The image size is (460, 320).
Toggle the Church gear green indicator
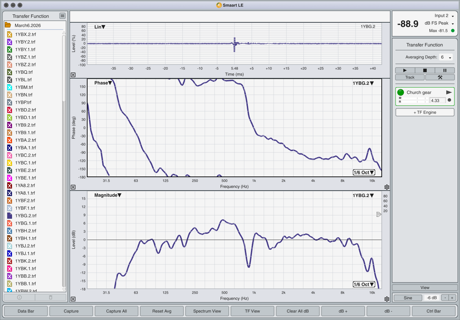point(401,92)
